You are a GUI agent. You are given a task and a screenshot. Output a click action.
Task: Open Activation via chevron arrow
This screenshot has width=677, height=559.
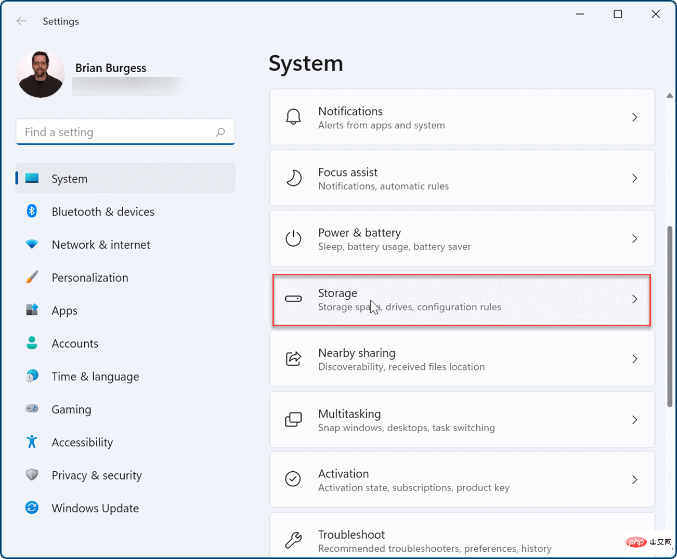click(634, 480)
